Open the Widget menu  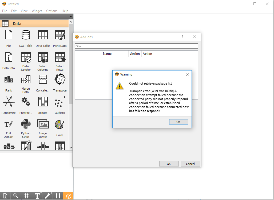(37, 11)
